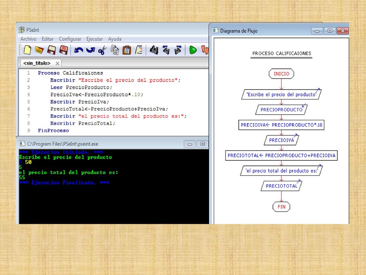Click the line 'Escribir PrecioIva;'
The image size is (366, 275).
coord(80,102)
